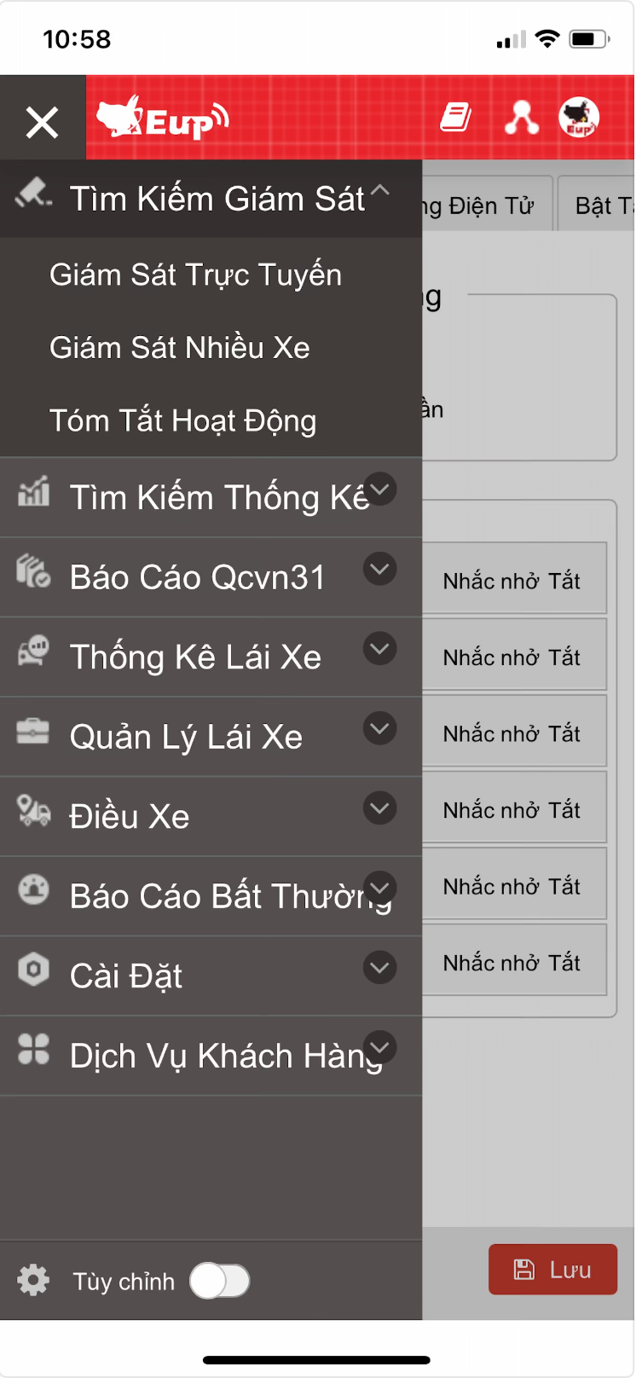Tap the Eup account avatar icon
This screenshot has width=636, height=1378.
pyautogui.click(x=579, y=118)
